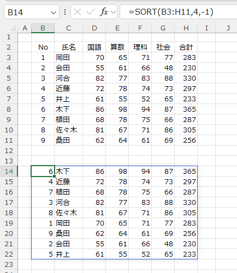
Task: Open the Name Box dropdown arrow
Action: click(x=54, y=13)
